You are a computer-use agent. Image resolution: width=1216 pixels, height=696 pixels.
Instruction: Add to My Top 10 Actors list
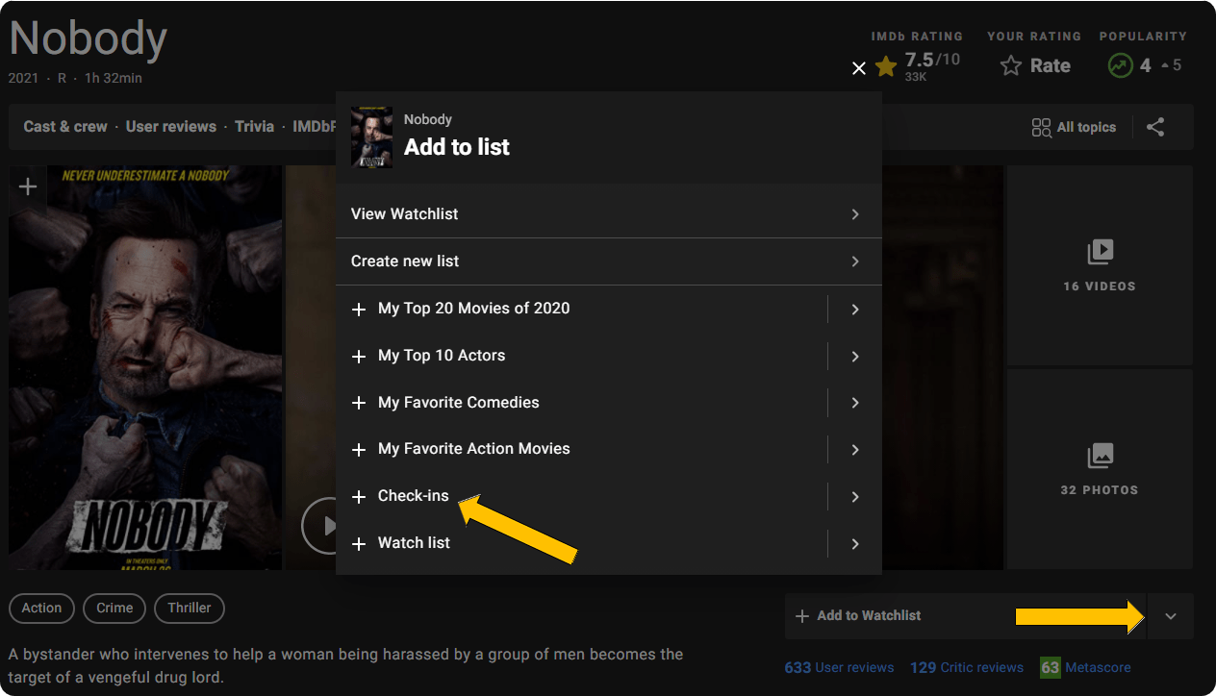359,357
